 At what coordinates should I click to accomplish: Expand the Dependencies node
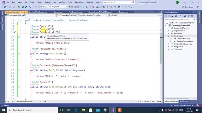pos(168,31)
